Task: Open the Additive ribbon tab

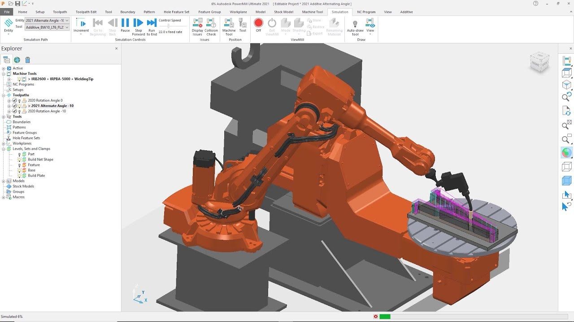Action: [406, 12]
